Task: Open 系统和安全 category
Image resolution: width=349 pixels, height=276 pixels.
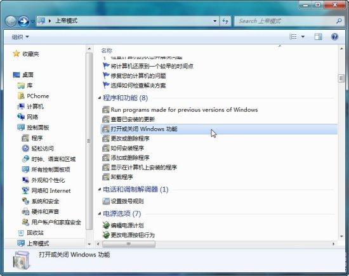Action: 45,201
